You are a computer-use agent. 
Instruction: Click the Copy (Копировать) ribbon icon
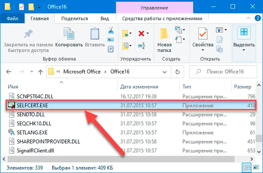point(69,38)
